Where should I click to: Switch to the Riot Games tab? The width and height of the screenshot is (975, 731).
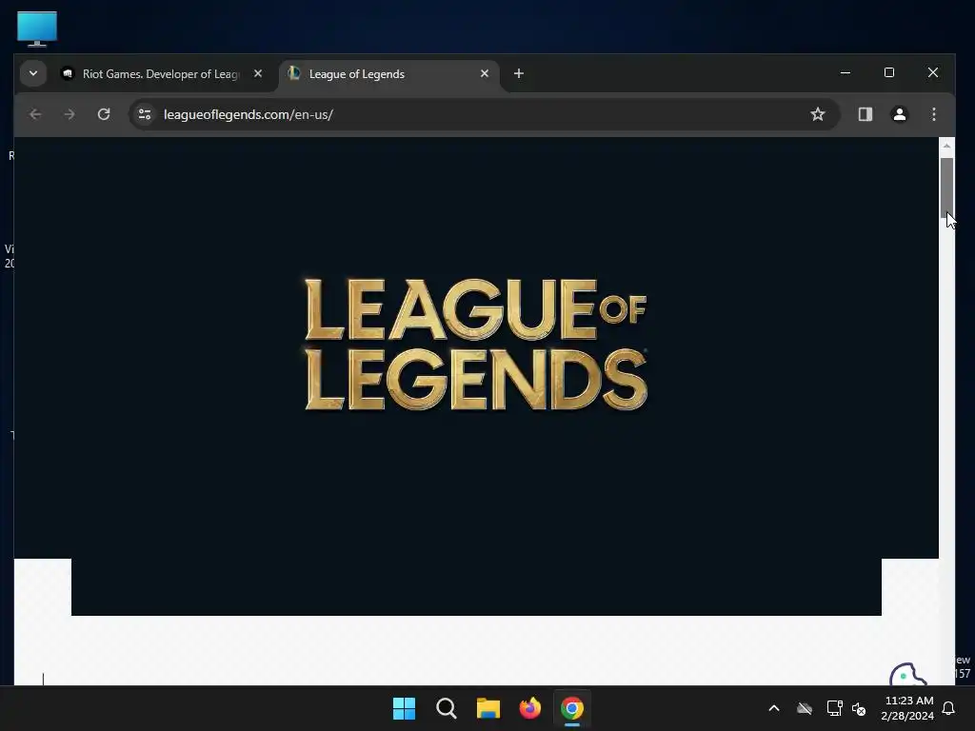point(160,74)
